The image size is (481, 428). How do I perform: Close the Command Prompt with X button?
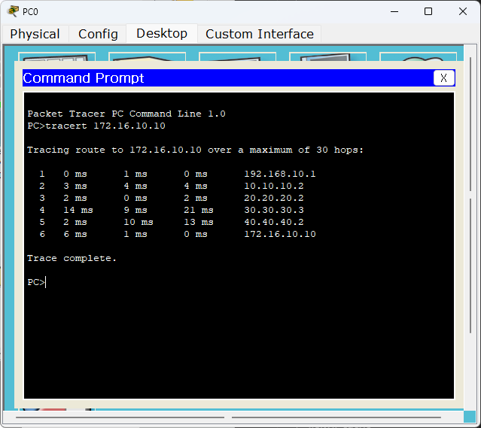click(x=443, y=78)
